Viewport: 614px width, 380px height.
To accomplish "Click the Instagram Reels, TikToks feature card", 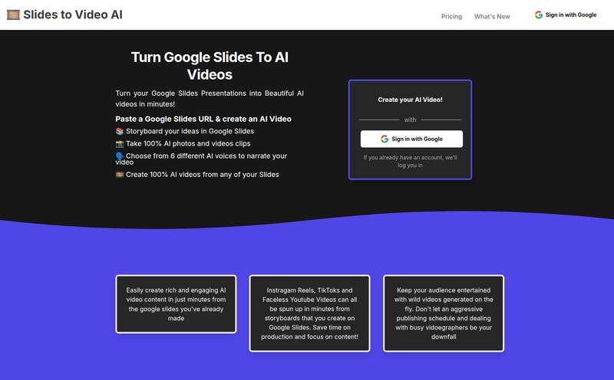I will [x=310, y=313].
